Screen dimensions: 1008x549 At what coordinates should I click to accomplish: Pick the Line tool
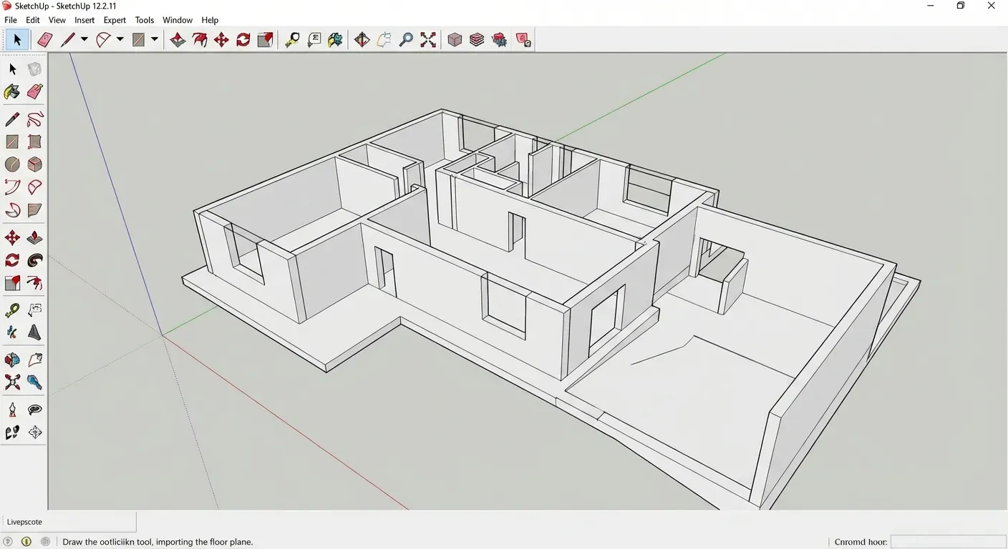point(69,39)
